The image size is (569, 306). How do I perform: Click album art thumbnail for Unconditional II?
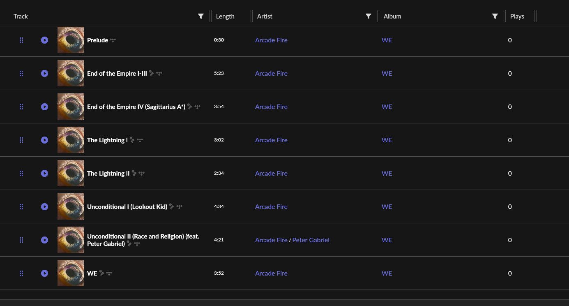tap(71, 240)
